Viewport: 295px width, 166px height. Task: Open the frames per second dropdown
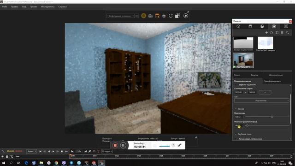pos(107,151)
